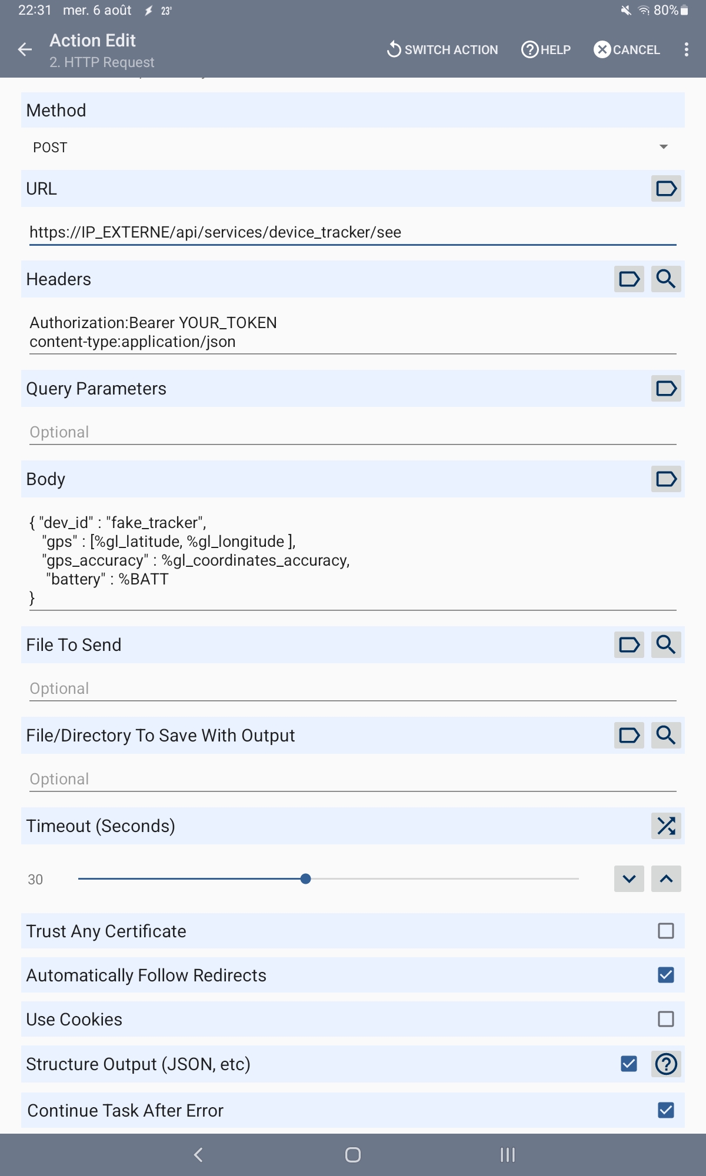
Task: Enable the Use Cookies checkbox
Action: (x=666, y=1019)
